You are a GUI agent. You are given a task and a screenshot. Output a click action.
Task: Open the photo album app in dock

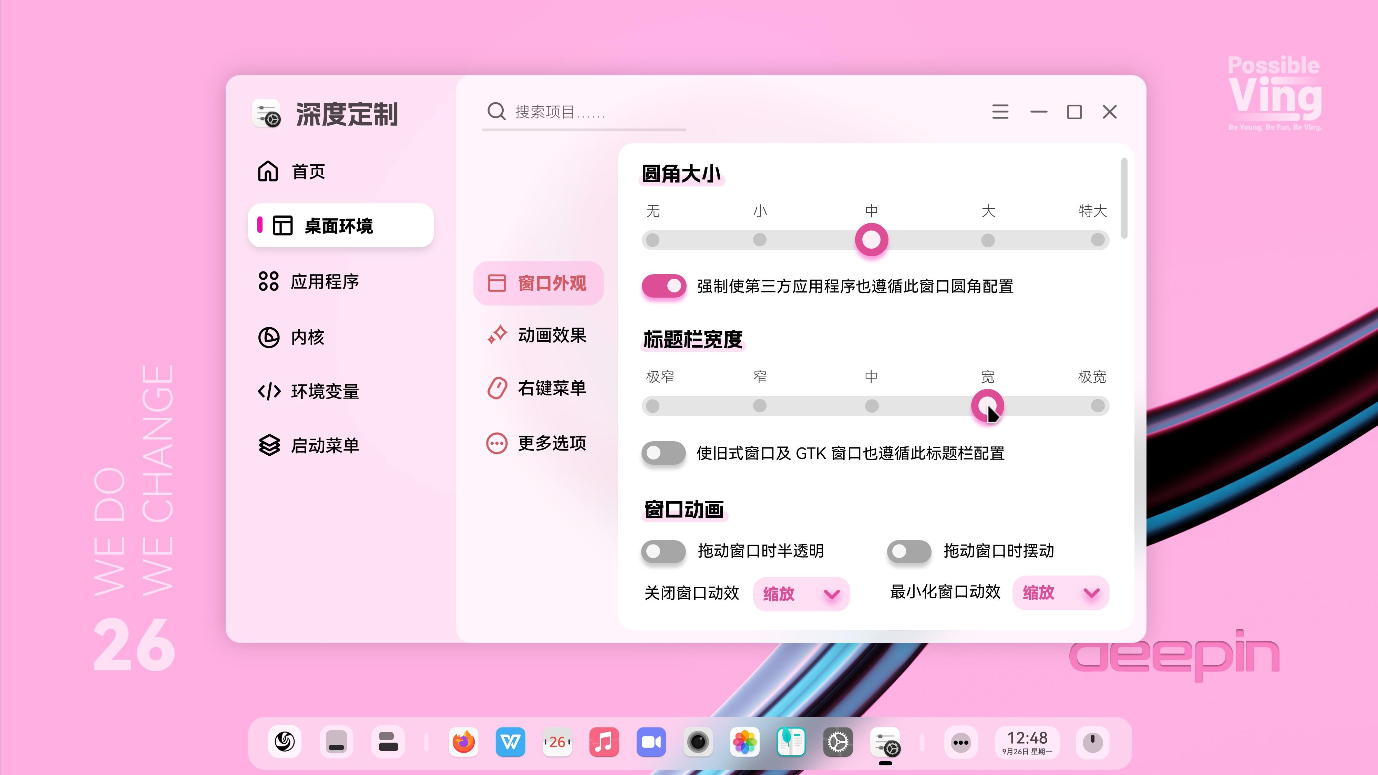[744, 742]
